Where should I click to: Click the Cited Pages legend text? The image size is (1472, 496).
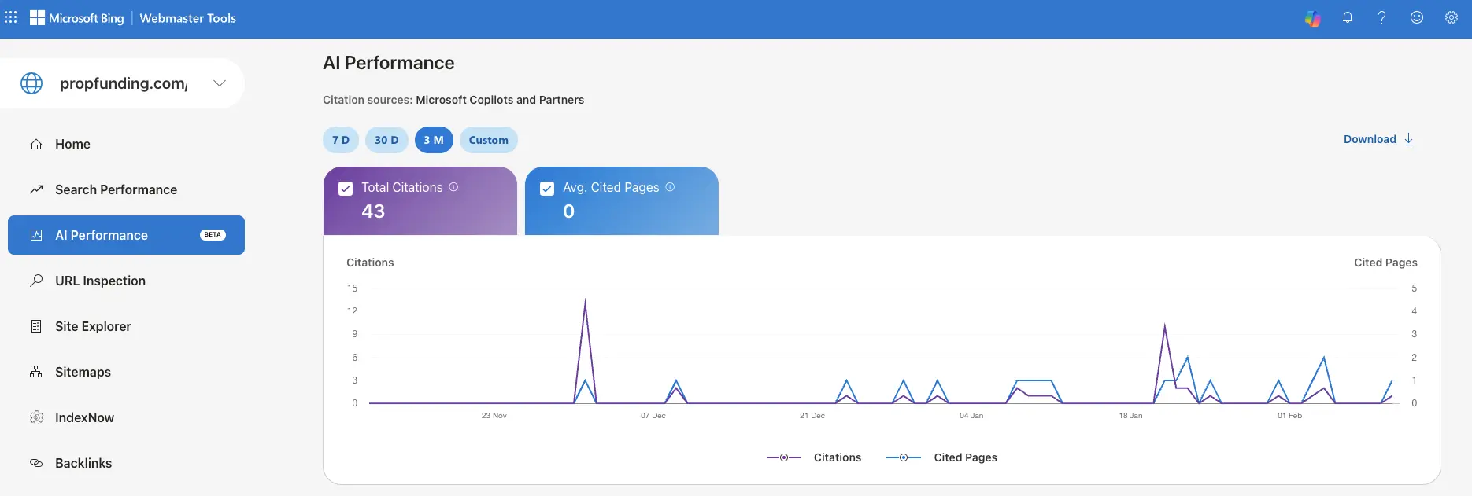pos(965,457)
